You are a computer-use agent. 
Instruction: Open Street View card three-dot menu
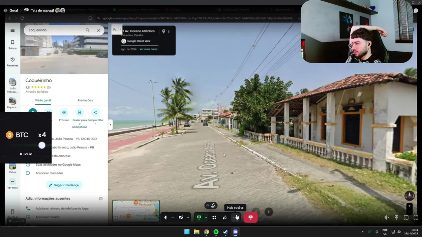point(169,31)
